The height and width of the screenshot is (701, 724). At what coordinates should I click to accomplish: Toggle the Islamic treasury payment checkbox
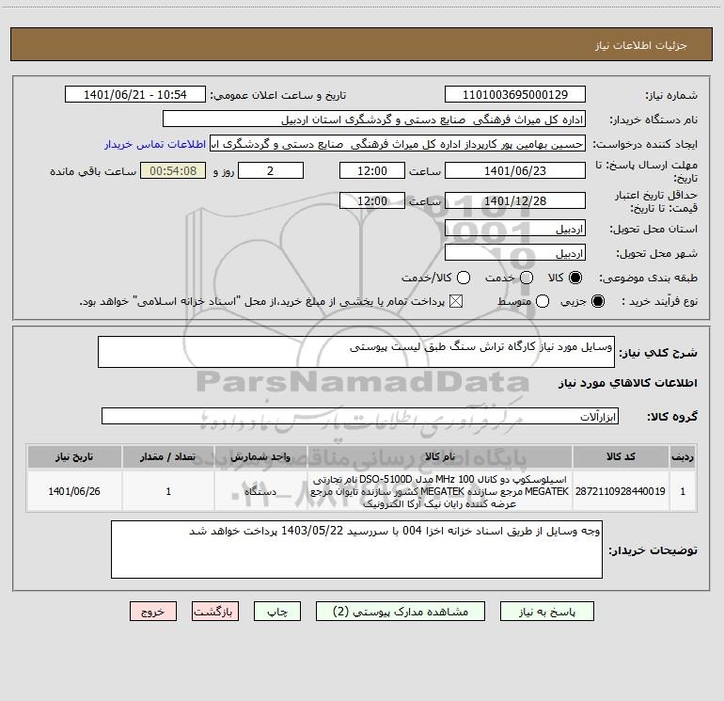(456, 301)
